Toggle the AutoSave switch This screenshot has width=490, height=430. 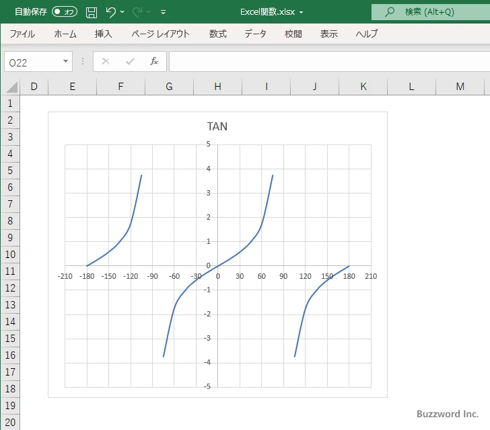tap(65, 12)
